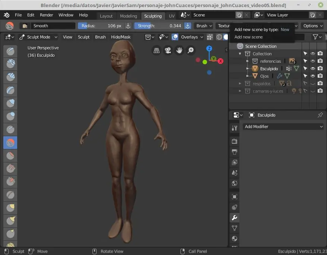Select the Clay Strips brush tool
The image size is (327, 255).
[x=10, y=78]
